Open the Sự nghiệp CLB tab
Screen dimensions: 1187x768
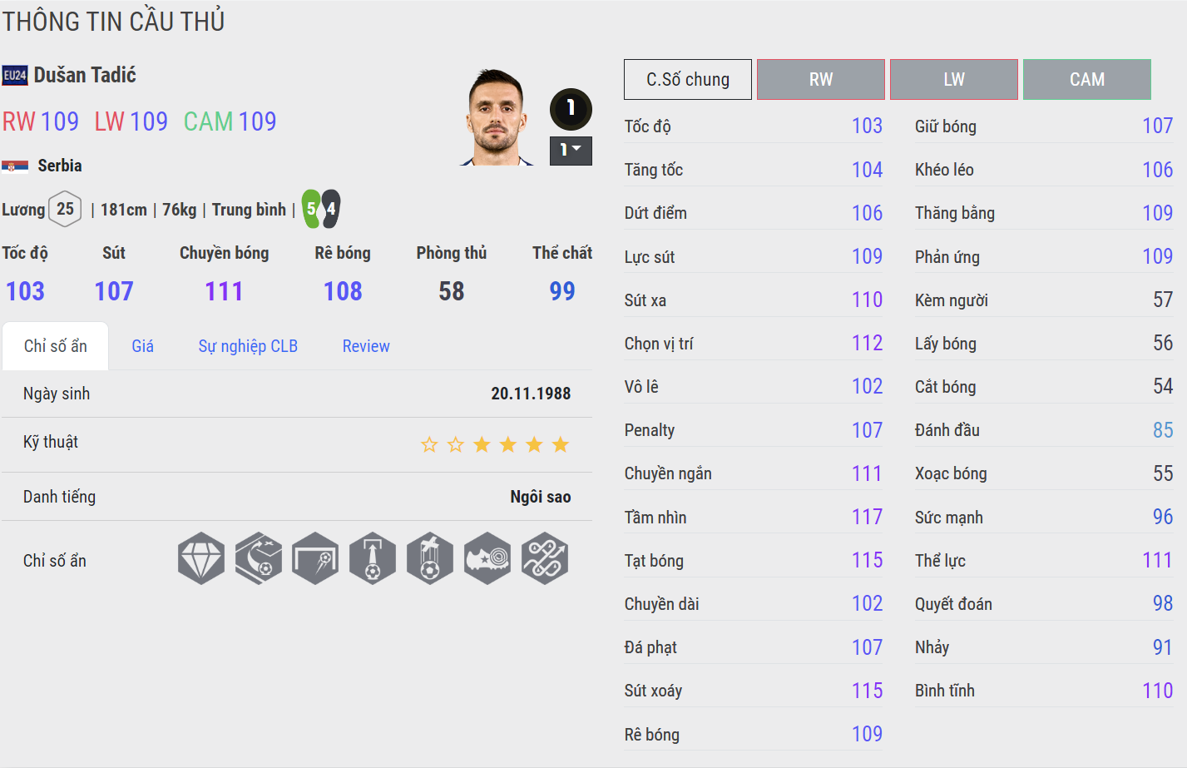click(x=248, y=346)
